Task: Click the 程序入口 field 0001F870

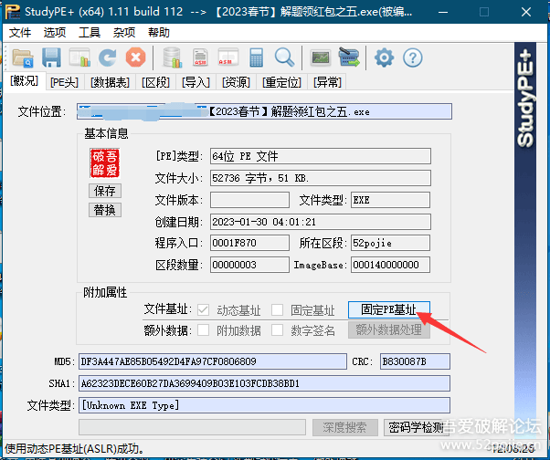Action: (x=249, y=243)
